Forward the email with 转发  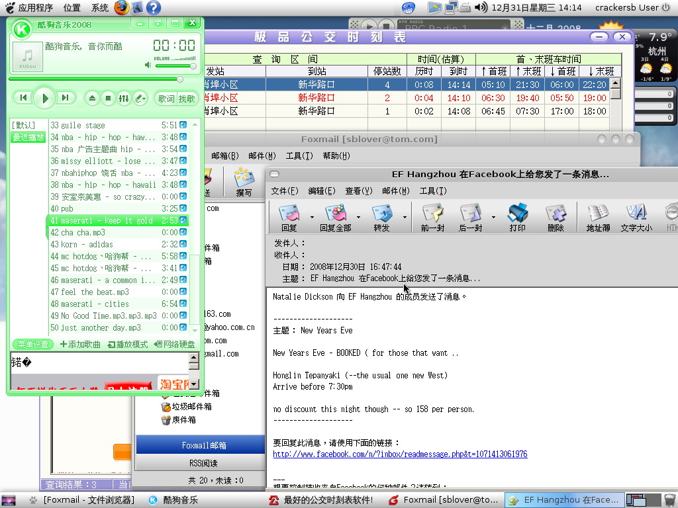[x=382, y=217]
